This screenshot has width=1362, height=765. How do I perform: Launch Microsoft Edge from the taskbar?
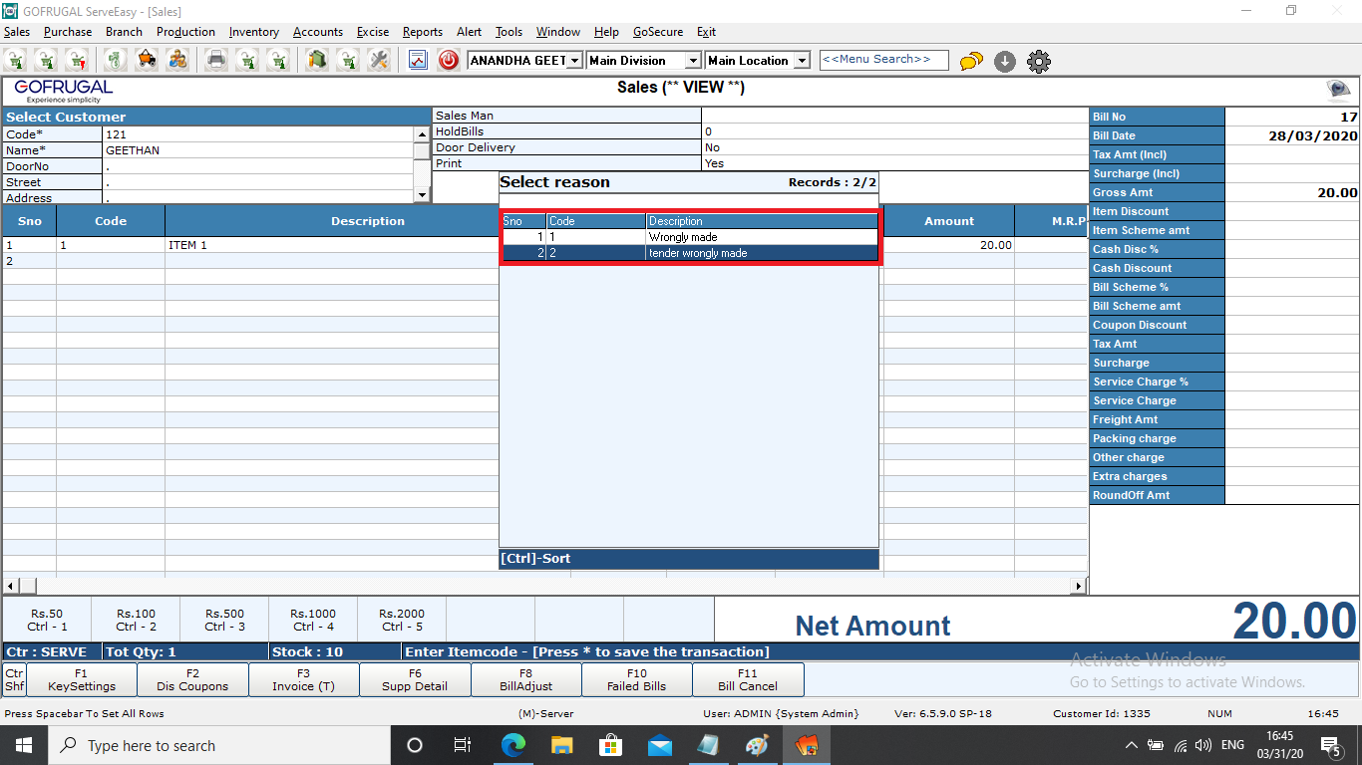513,745
